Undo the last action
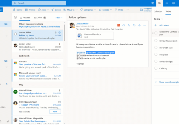Image resolution: width=179 pixels, height=125 pixels. (x=119, y=10)
